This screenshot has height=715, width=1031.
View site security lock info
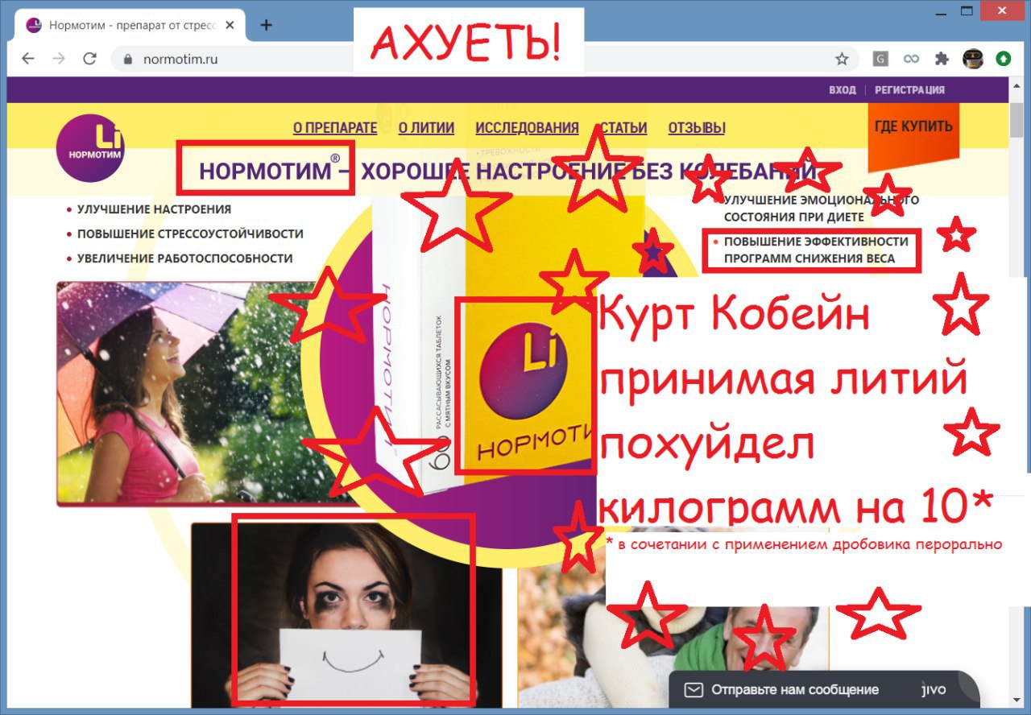(x=126, y=59)
